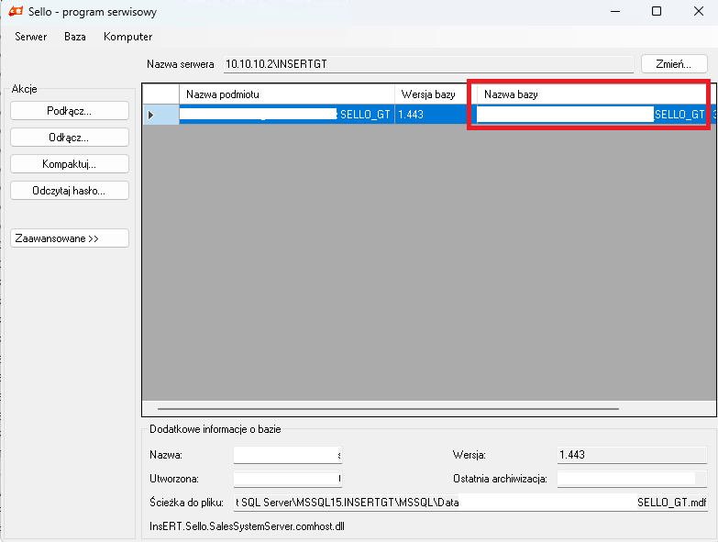Click the Kompaktuj... button

pos(70,164)
